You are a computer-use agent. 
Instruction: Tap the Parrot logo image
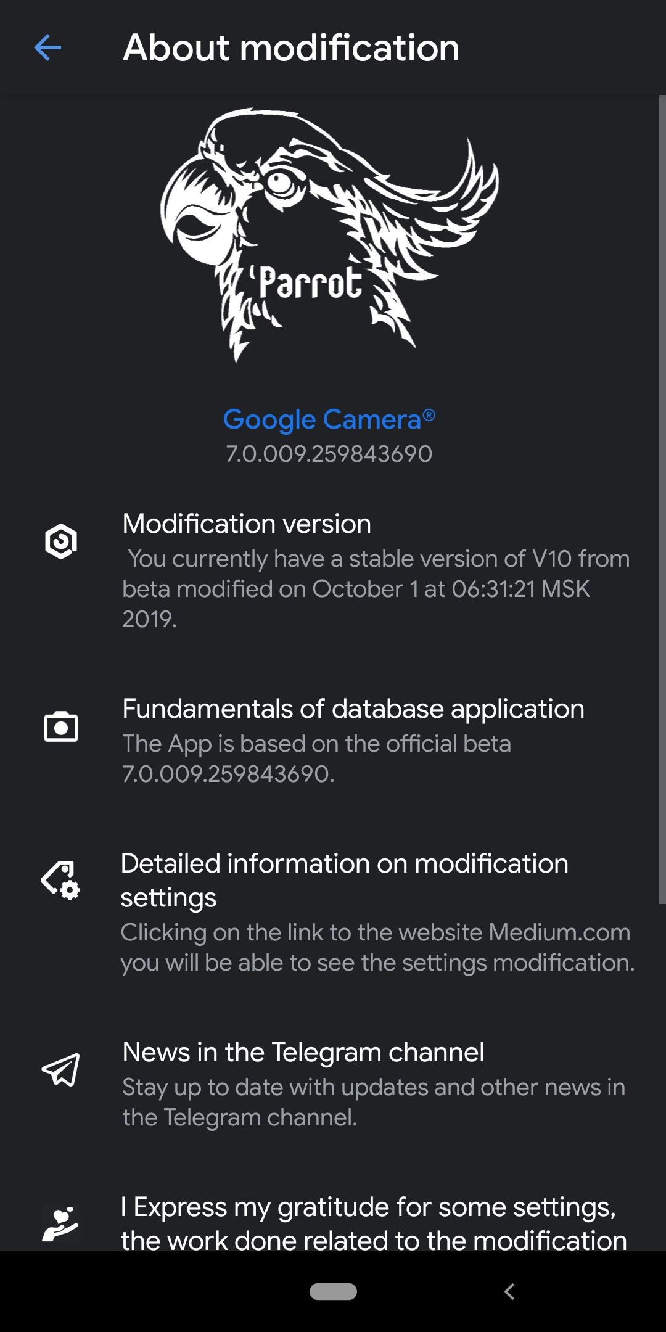tap(329, 234)
